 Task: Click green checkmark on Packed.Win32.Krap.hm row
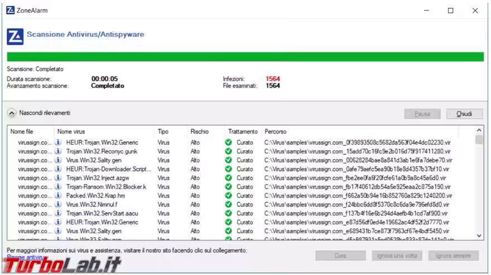pos(228,195)
